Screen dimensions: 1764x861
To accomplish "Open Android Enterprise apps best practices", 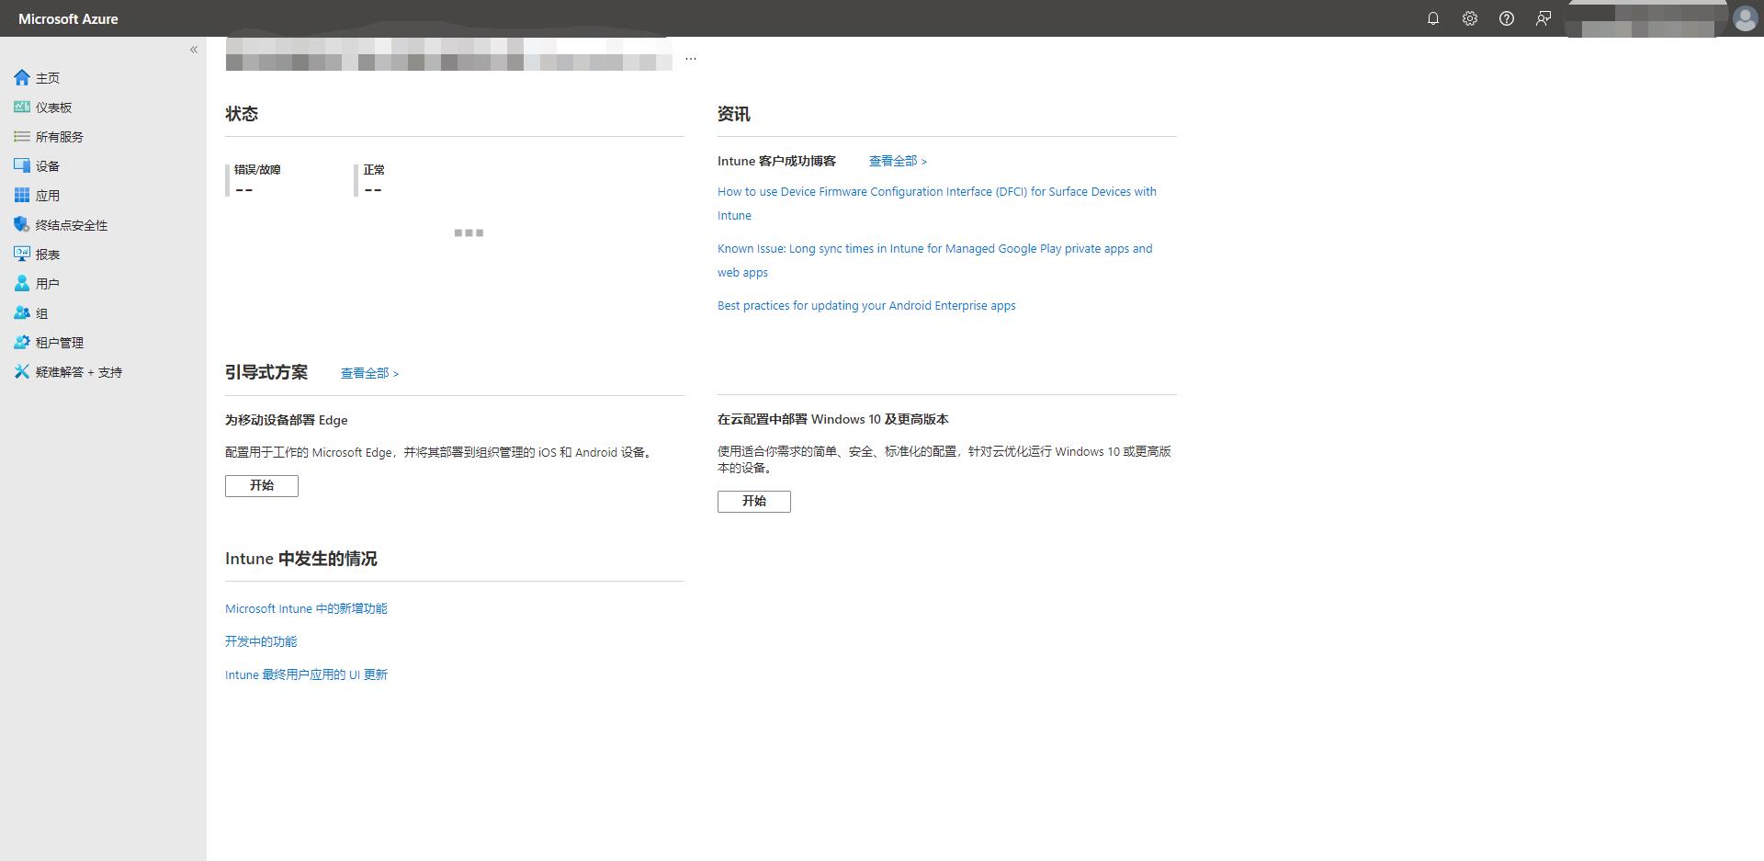I will click(x=866, y=305).
